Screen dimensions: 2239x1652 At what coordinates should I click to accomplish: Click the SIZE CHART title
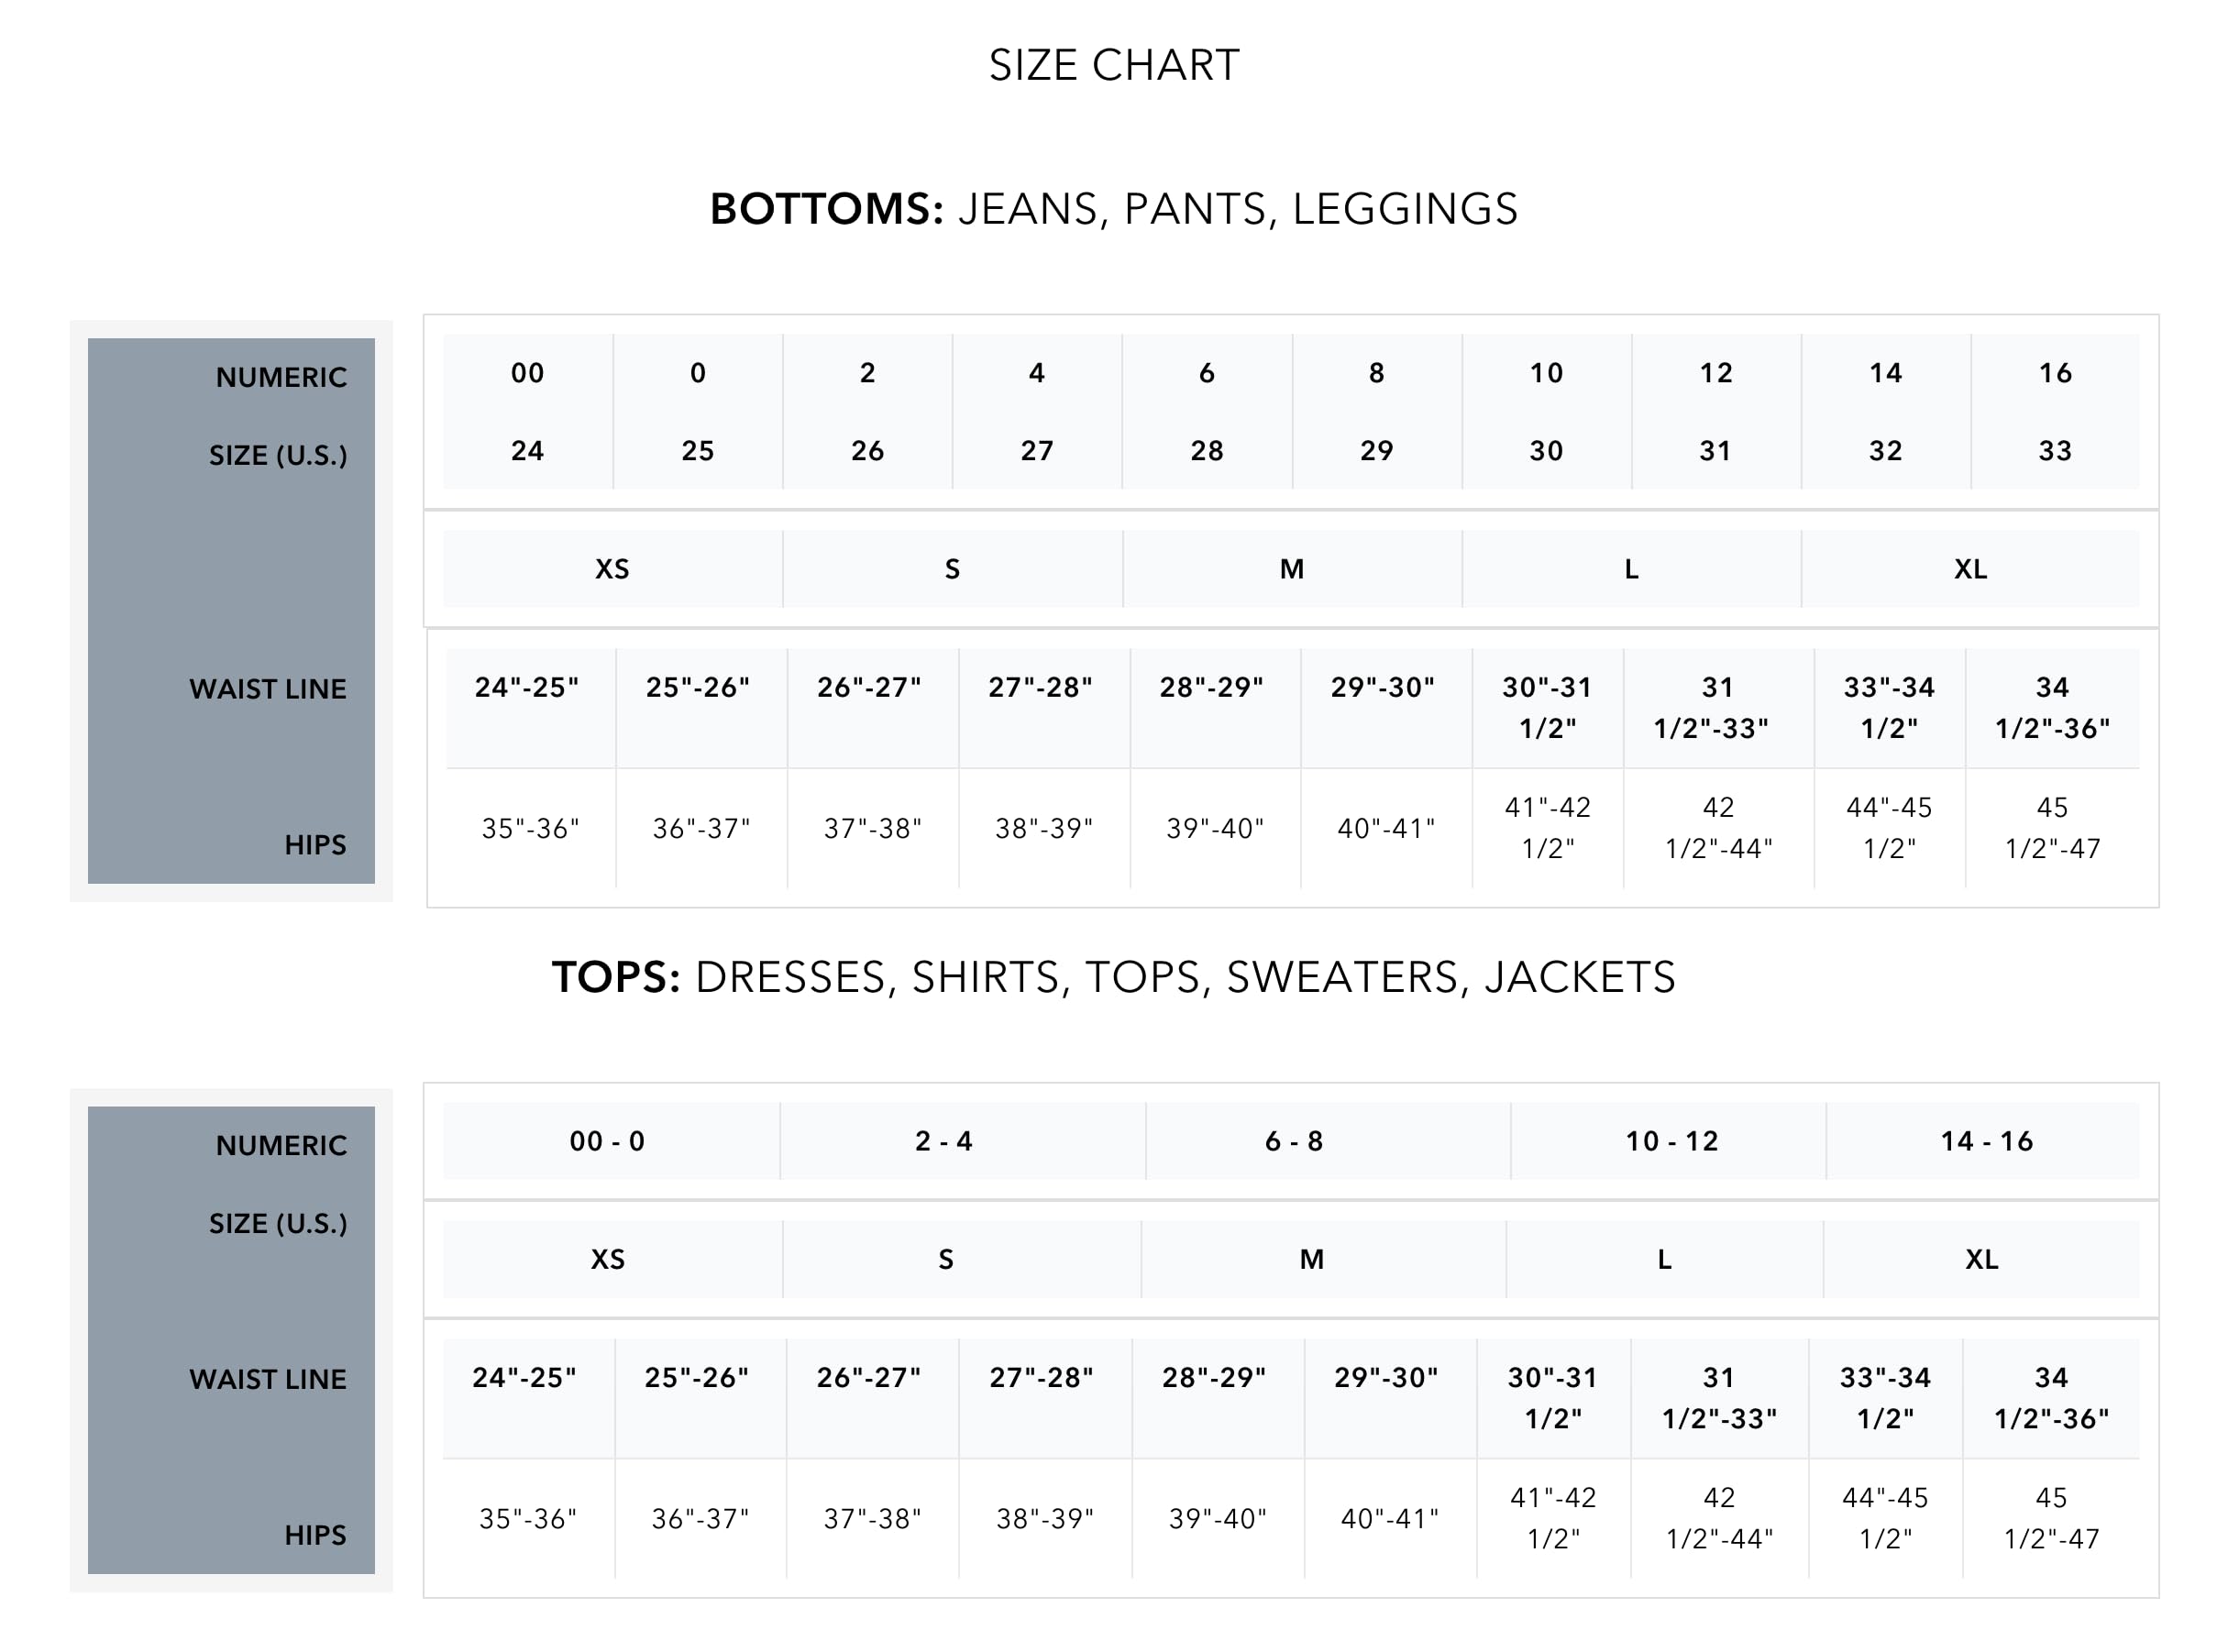1114,66
